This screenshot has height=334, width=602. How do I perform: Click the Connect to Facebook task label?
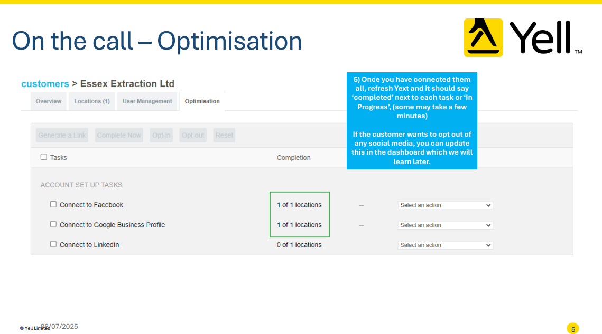(91, 205)
